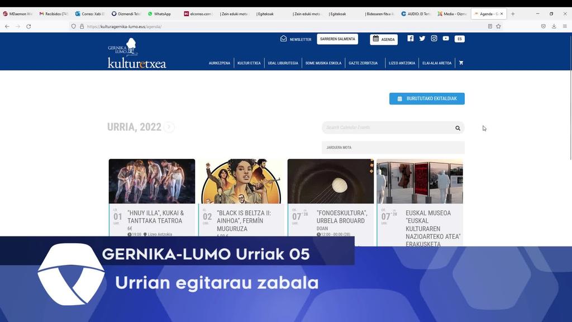
Task: Open the Firefox hamburger menu
Action: [x=565, y=26]
